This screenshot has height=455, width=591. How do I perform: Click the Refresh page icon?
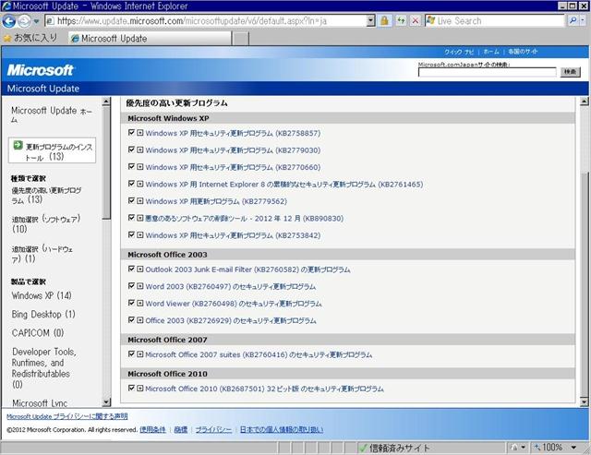401,21
